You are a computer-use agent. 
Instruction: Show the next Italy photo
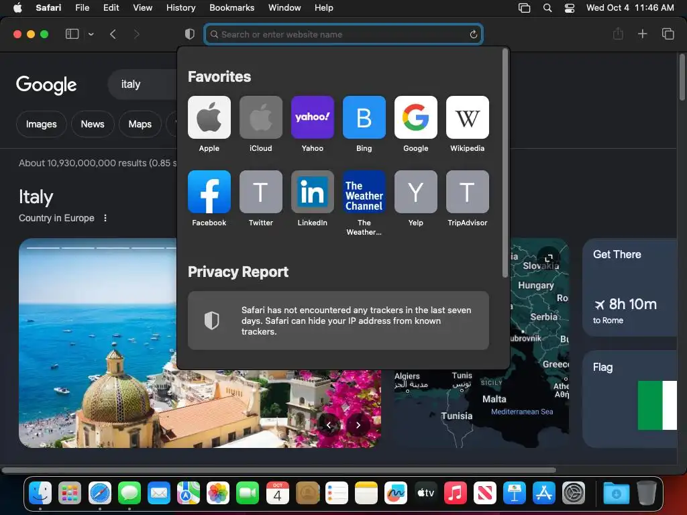(358, 424)
